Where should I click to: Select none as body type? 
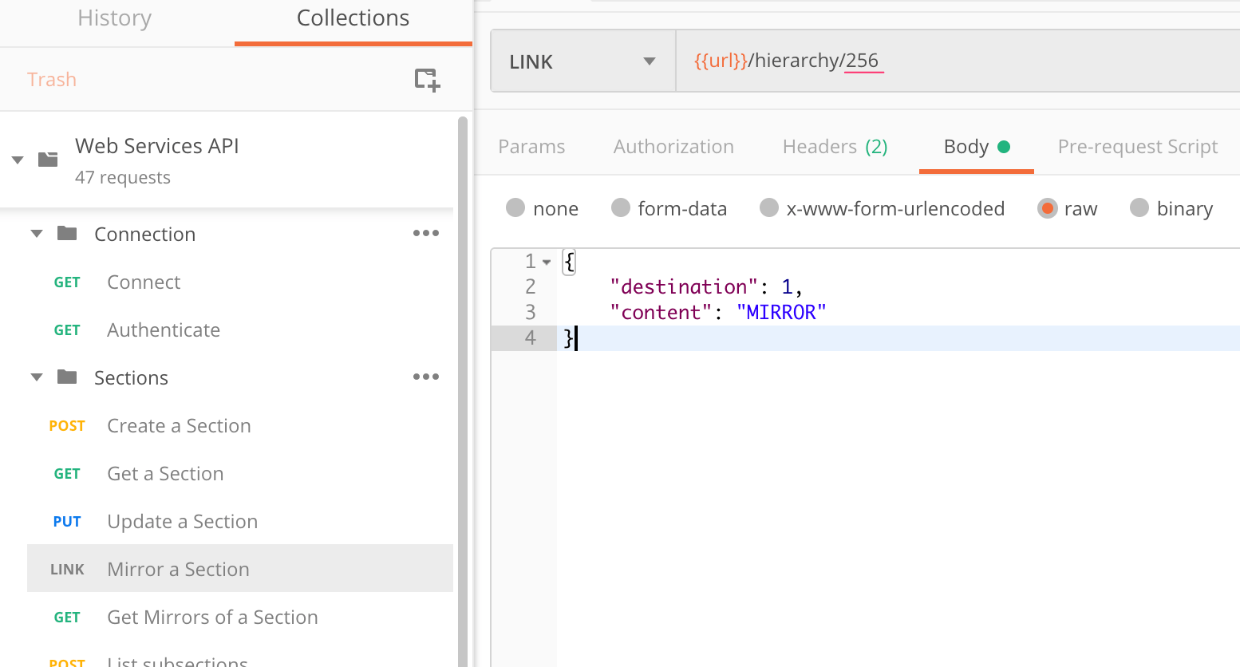click(515, 209)
